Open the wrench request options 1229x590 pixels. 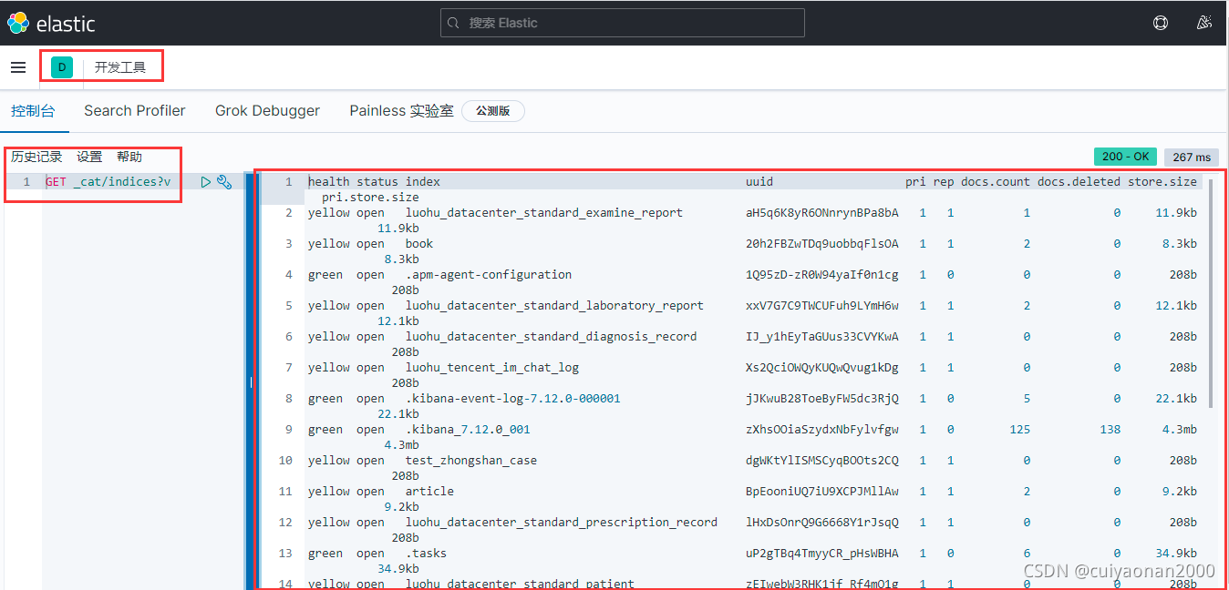224,182
